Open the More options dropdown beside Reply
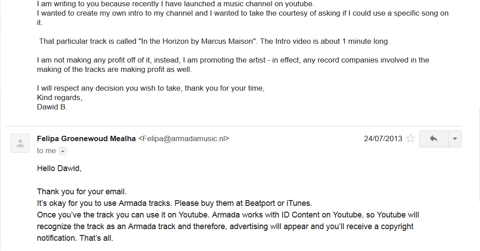The width and height of the screenshot is (480, 251). click(455, 139)
